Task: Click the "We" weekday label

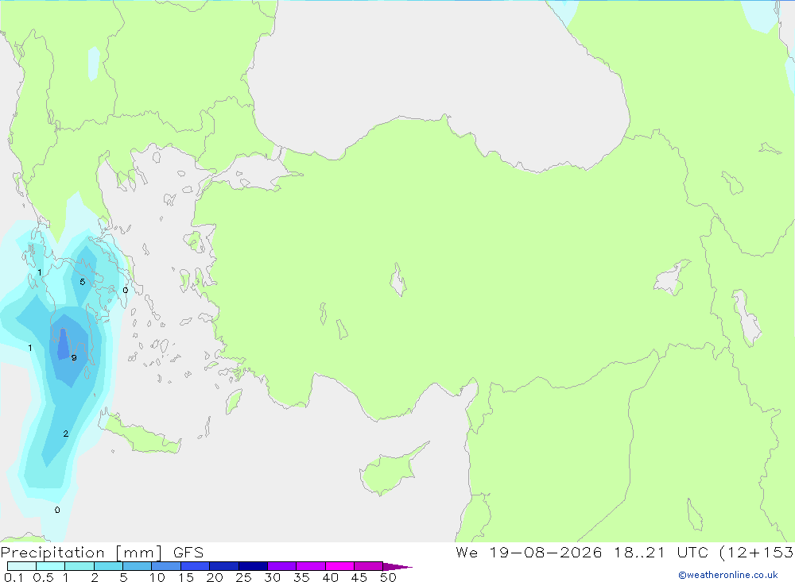Action: tap(467, 552)
